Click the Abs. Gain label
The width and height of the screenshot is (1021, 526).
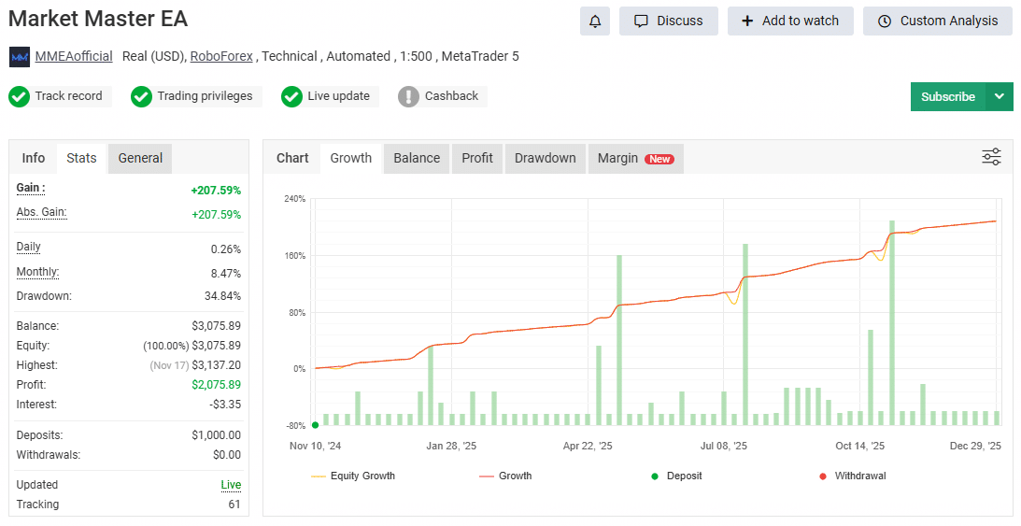42,212
